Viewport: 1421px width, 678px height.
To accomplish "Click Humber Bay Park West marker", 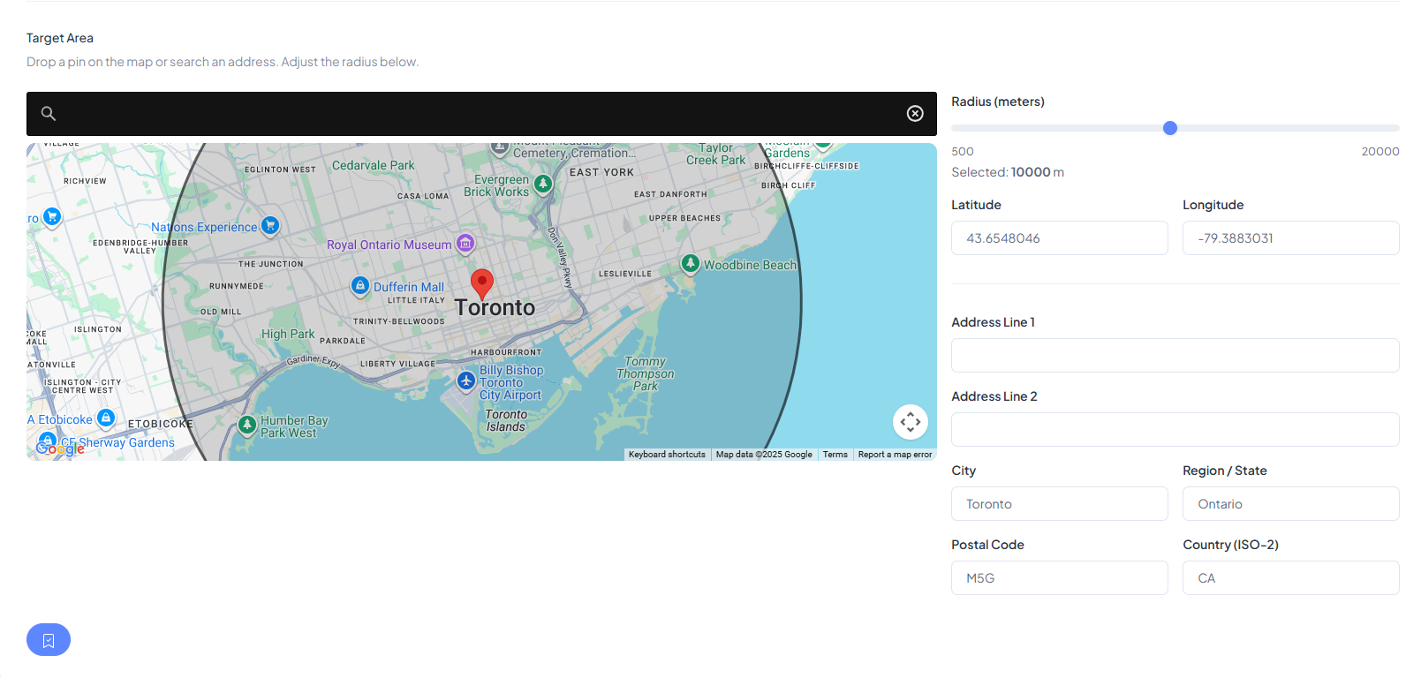I will 247,425.
